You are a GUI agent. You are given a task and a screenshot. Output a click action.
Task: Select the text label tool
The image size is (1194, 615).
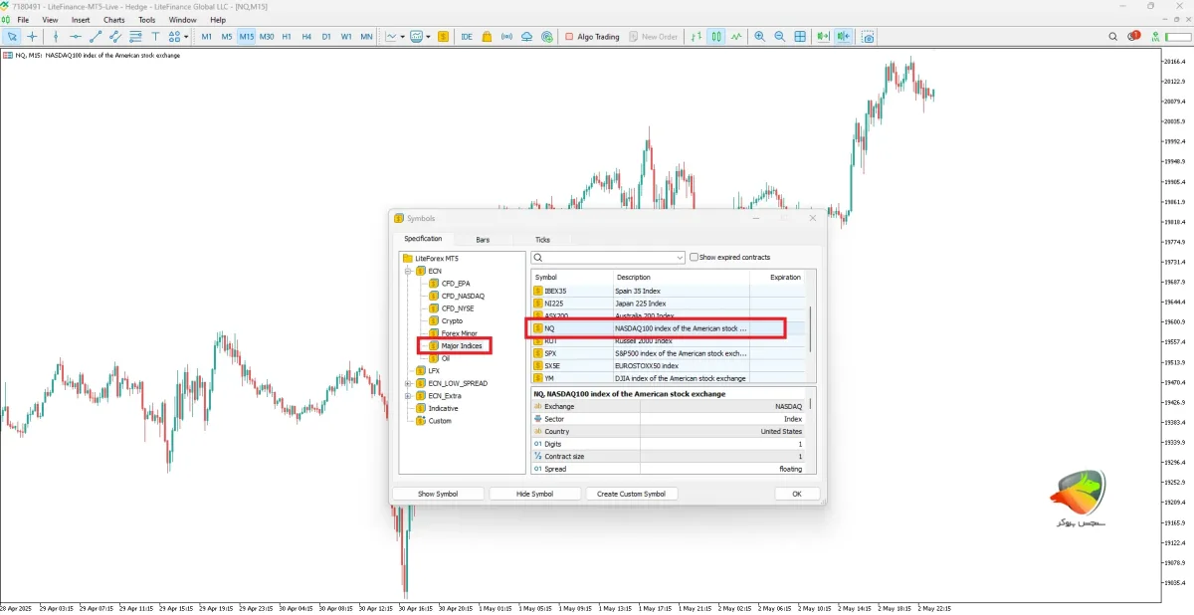click(155, 37)
